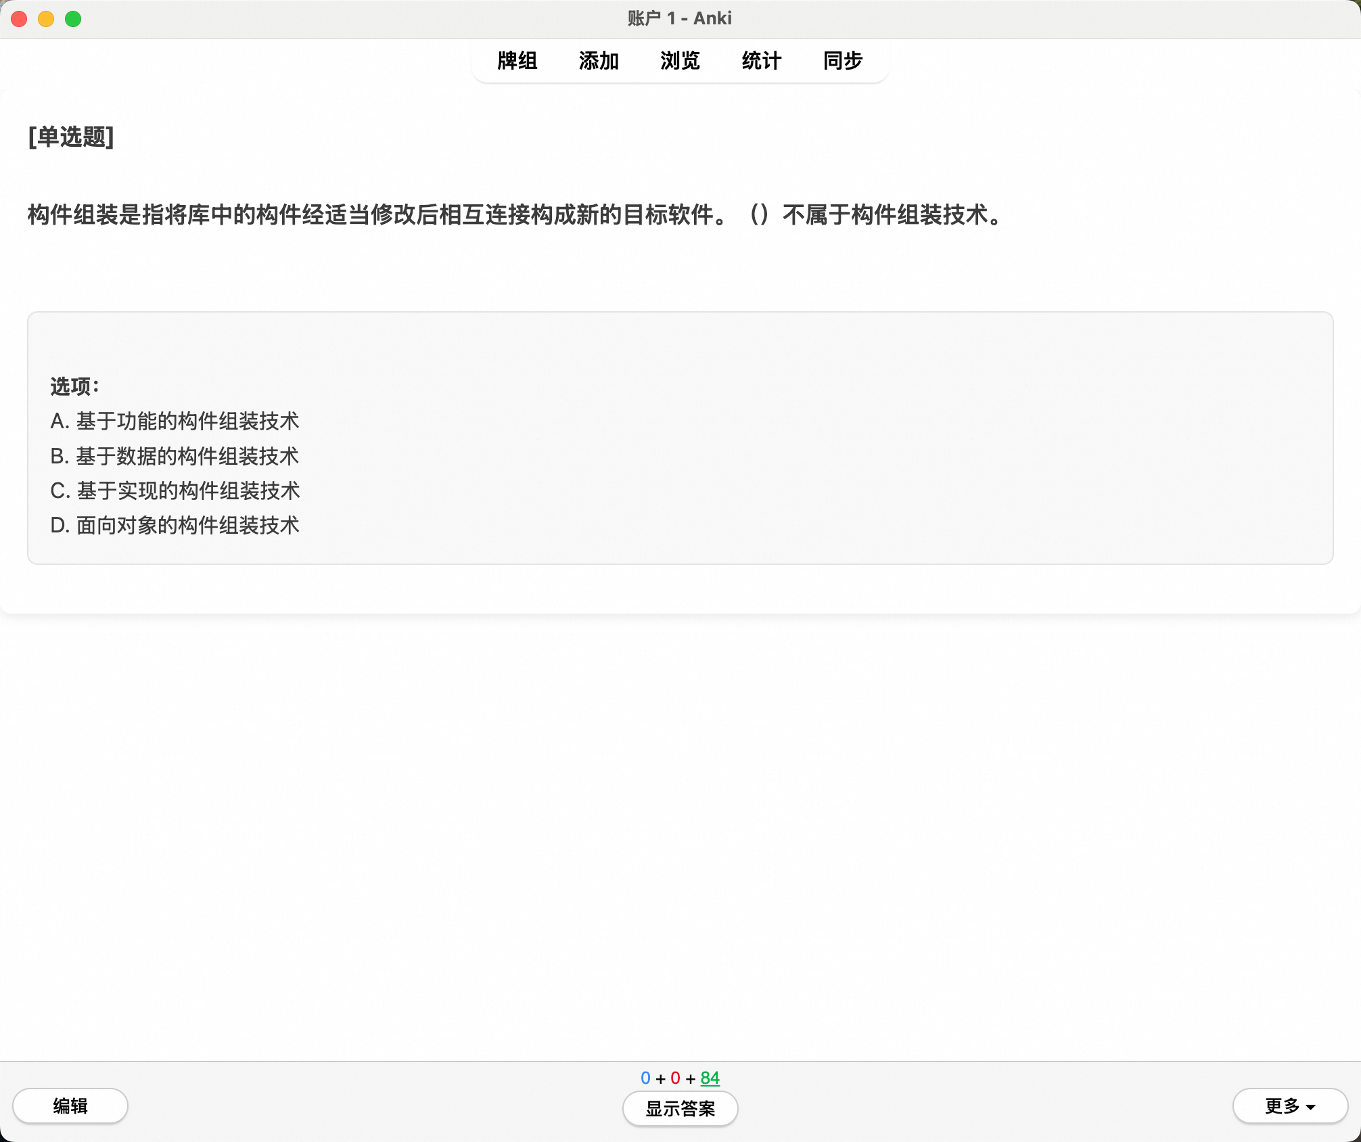
Task: Select option D 面向对象的构件组装技术
Action: (175, 525)
